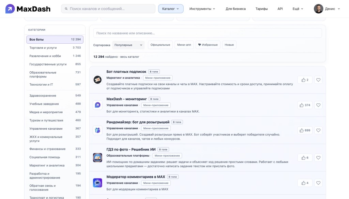Open the Денис account dropdown chevron
The image size is (349, 199).
pyautogui.click(x=339, y=9)
